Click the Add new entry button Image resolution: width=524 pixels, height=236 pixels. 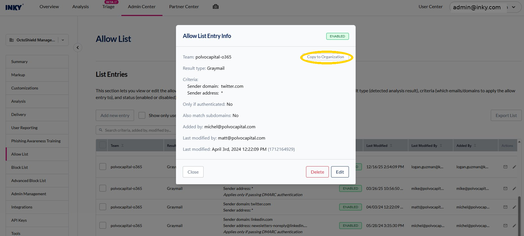click(x=115, y=115)
